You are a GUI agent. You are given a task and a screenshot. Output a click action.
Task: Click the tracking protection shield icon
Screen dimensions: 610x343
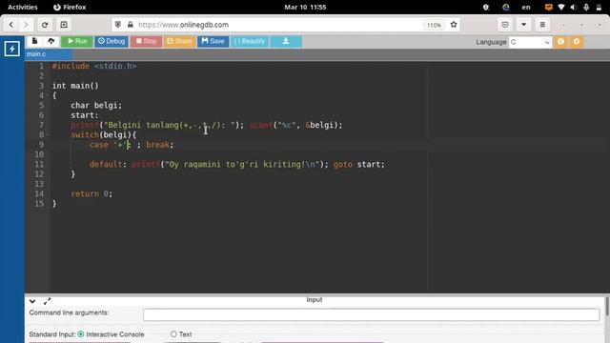(x=118, y=25)
